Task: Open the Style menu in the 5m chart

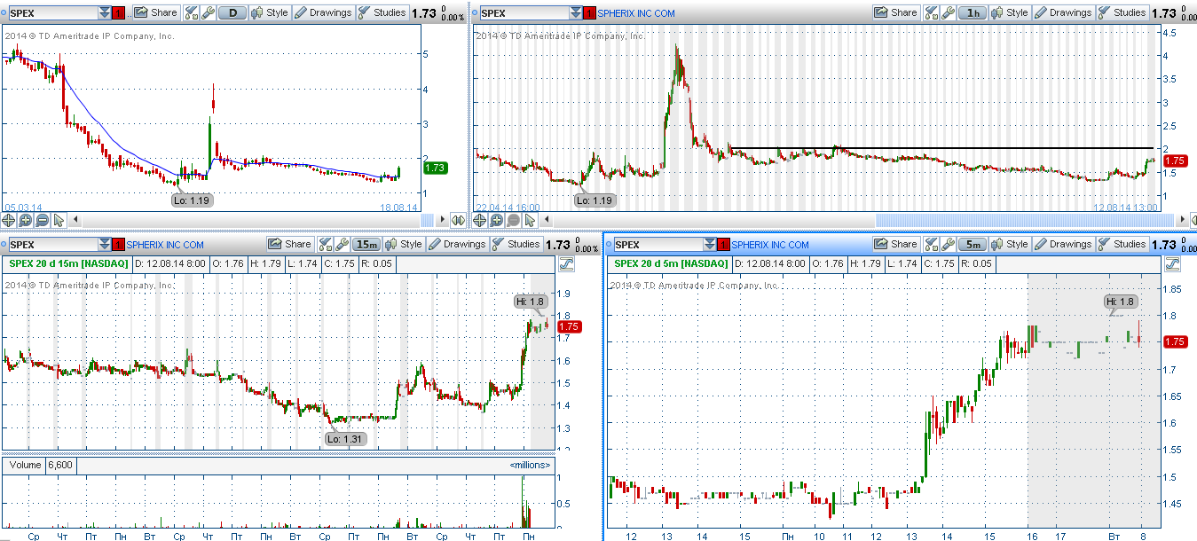Action: coord(1011,244)
